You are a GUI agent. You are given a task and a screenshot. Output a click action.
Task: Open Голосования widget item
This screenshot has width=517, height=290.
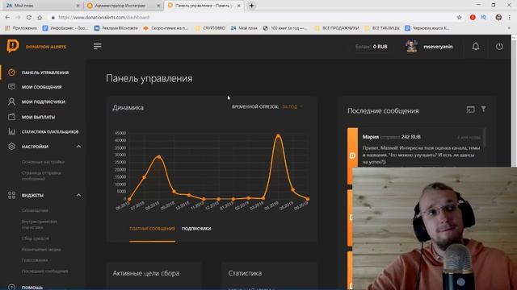[x=35, y=260]
